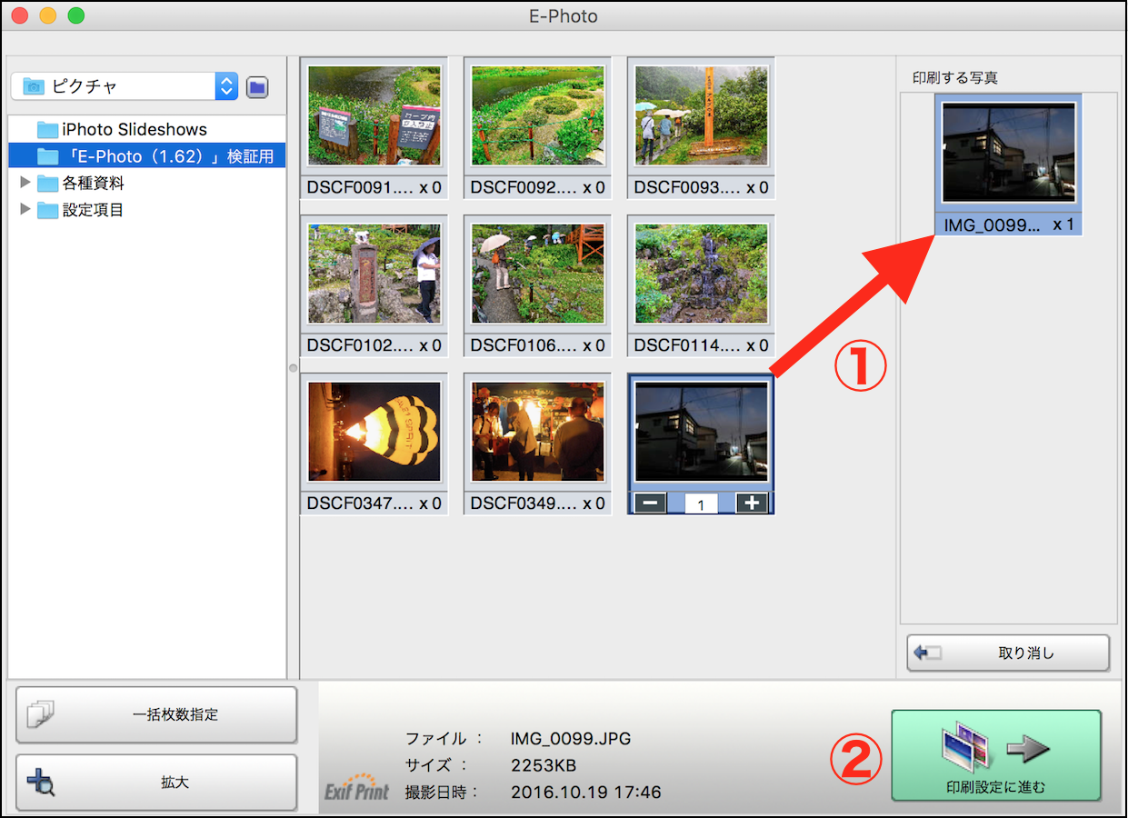The image size is (1128, 818).
Task: Click the yellow minimize window button
Action: [x=48, y=15]
